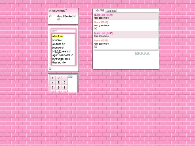Click middle of five images below chat
This screenshot has height=146, width=195.
[142, 53]
